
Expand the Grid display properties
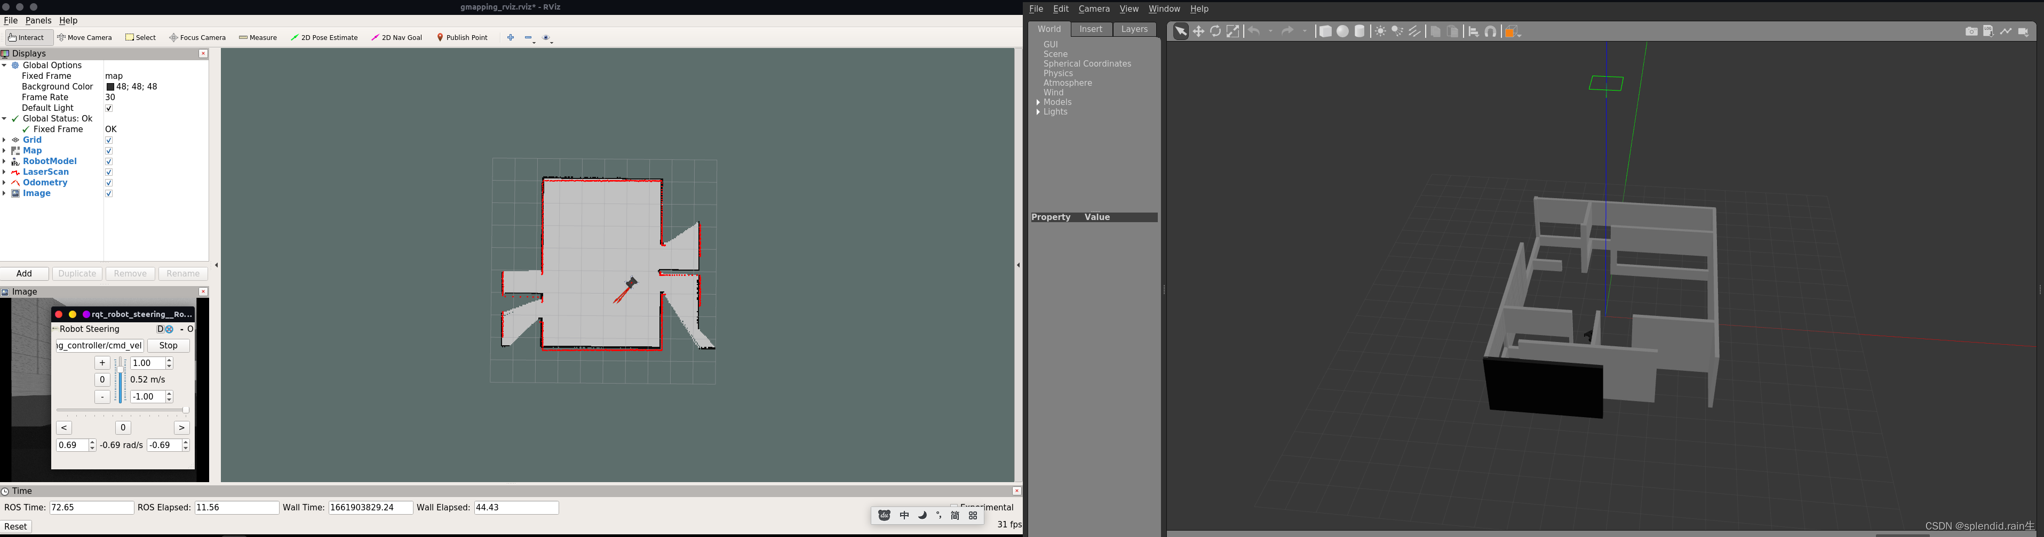tap(5, 140)
